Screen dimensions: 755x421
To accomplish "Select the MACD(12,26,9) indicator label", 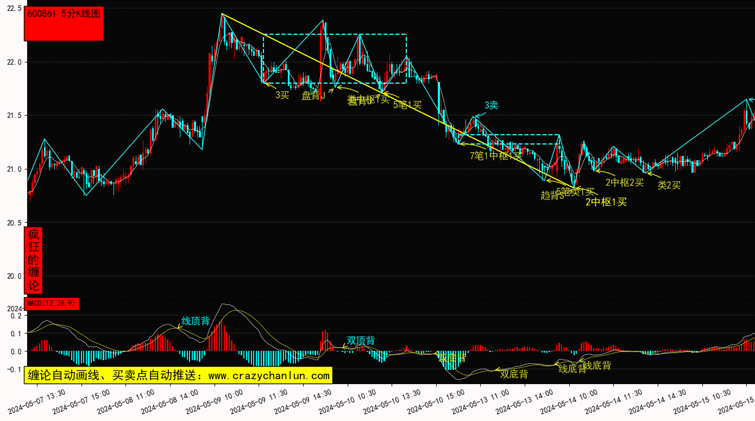I will click(52, 304).
